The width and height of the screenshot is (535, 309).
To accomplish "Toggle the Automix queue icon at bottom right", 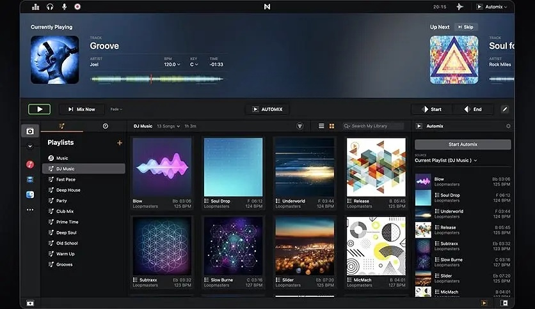I will coord(484,303).
